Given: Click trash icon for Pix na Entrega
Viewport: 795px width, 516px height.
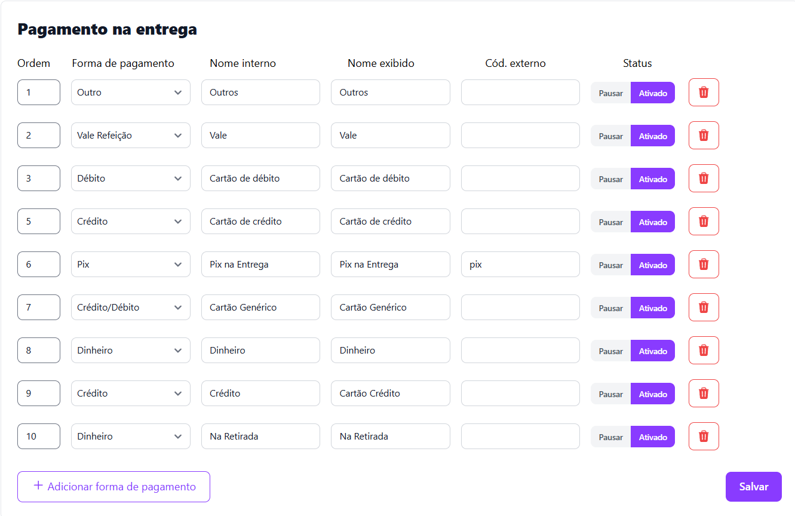Looking at the screenshot, I should coord(704,265).
